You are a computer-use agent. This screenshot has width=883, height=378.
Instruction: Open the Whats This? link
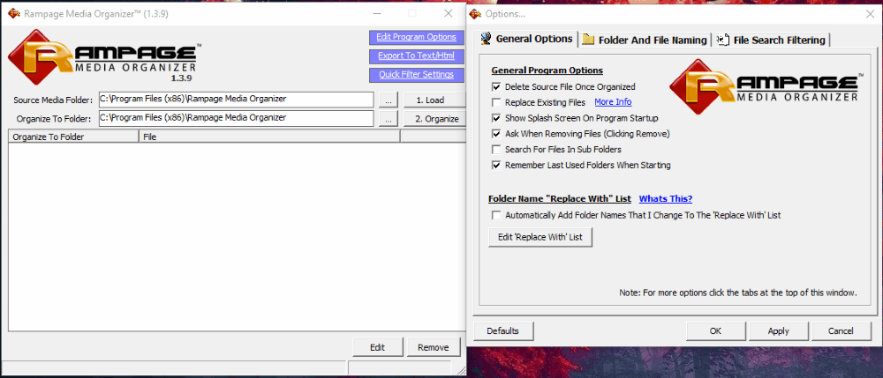(x=666, y=199)
